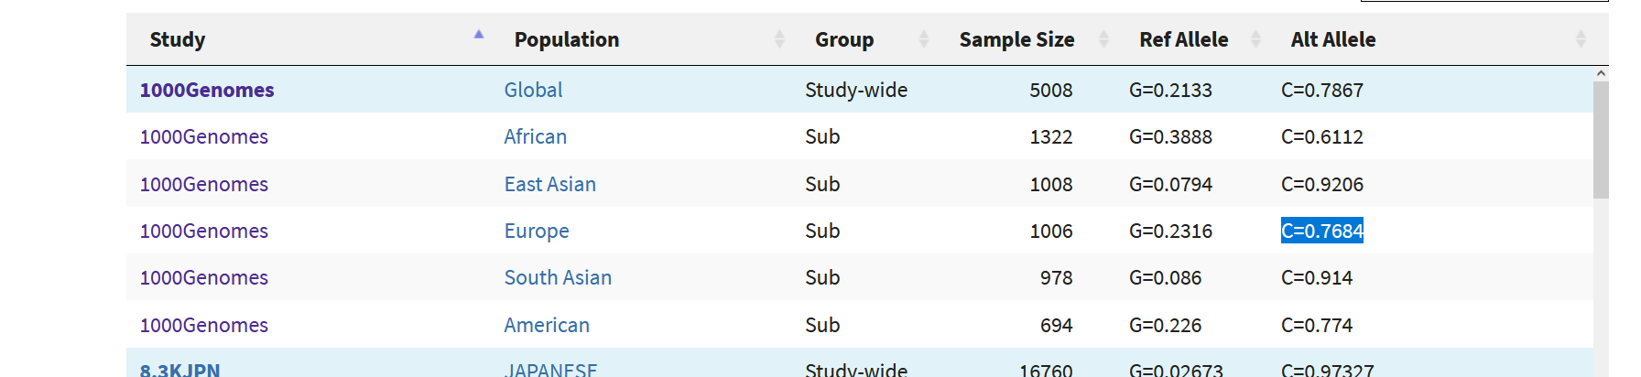This screenshot has width=1641, height=377.
Task: Click the G=0.2133 ref allele cell
Action: pyautogui.click(x=1170, y=90)
